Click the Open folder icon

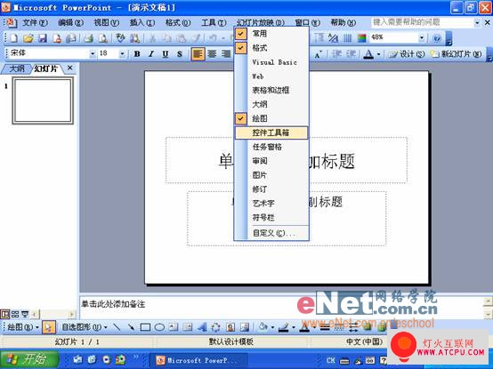pyautogui.click(x=28, y=38)
